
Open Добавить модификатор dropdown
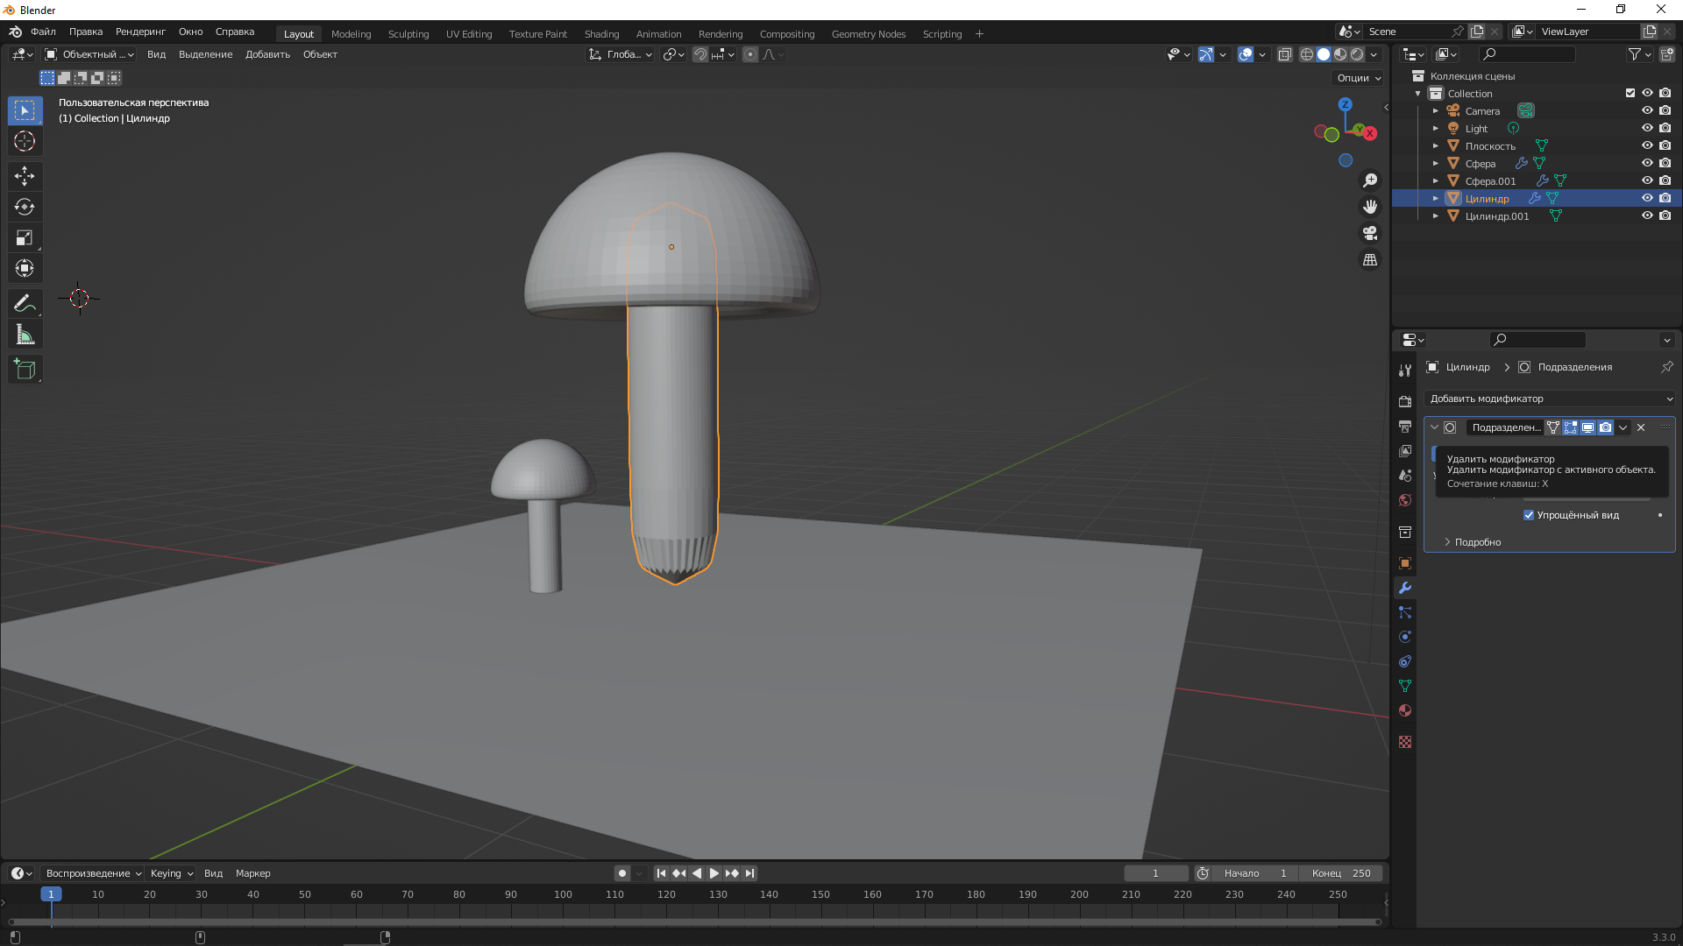1549,399
